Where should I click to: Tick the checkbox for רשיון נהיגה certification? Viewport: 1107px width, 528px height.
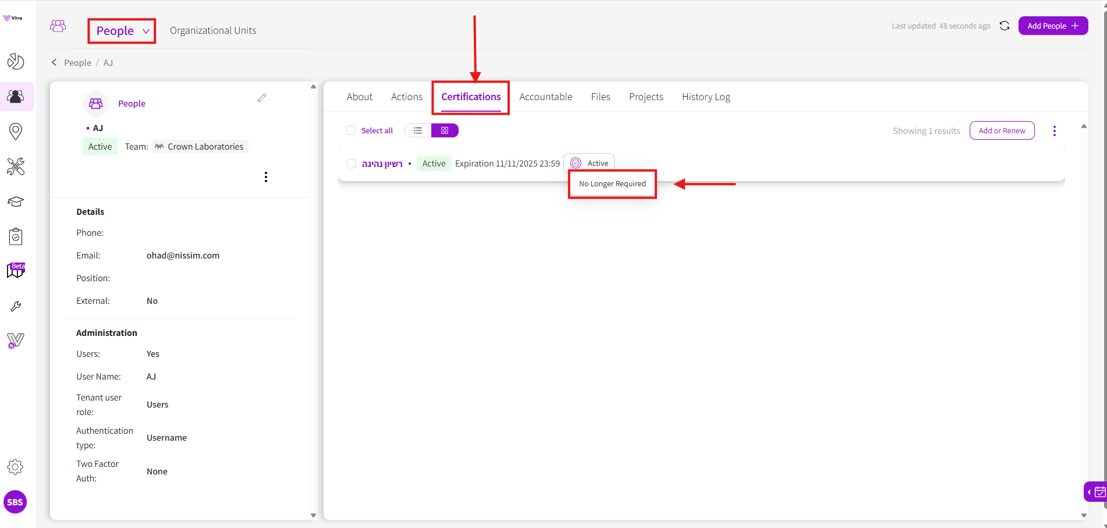click(352, 164)
